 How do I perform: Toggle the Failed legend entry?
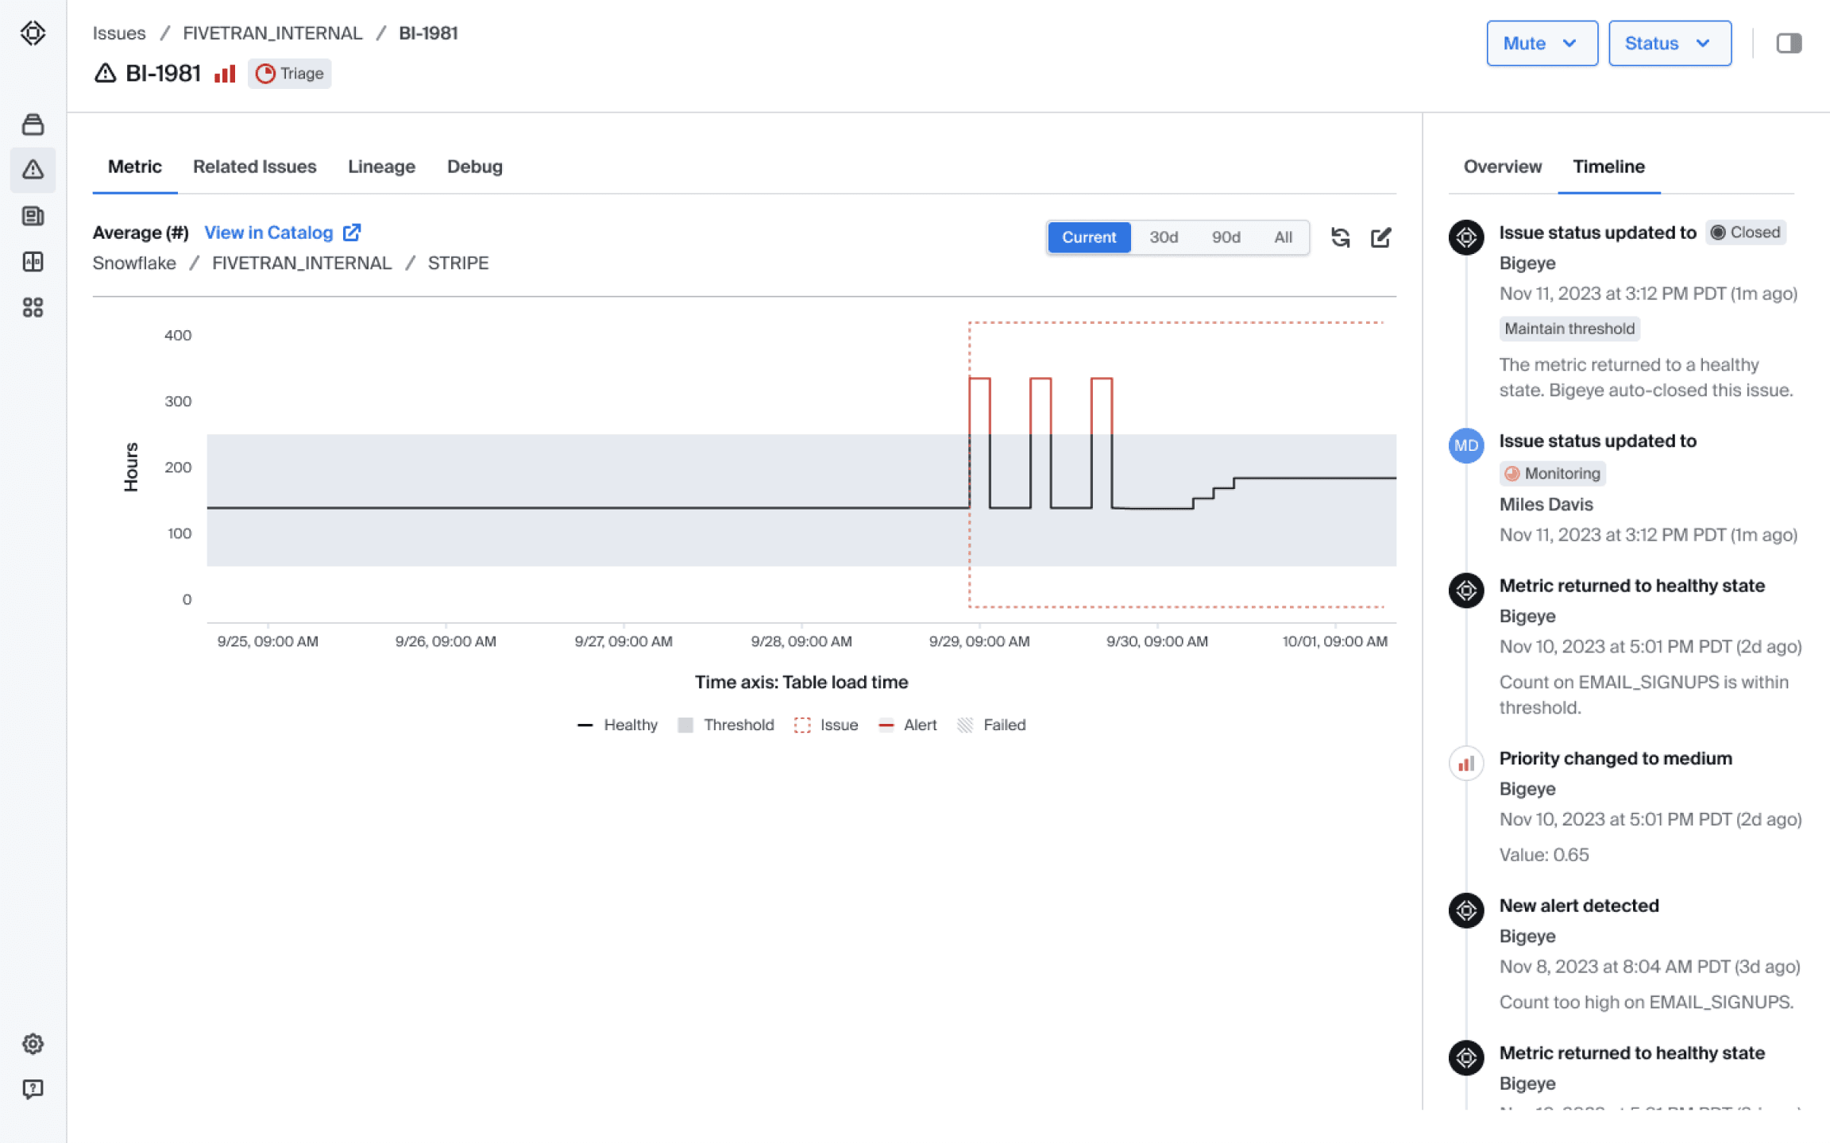[991, 725]
